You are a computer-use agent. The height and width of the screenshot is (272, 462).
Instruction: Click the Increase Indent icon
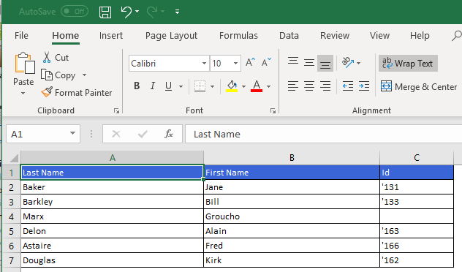pos(364,86)
